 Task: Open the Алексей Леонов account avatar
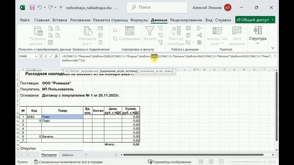pyautogui.click(x=228, y=7)
